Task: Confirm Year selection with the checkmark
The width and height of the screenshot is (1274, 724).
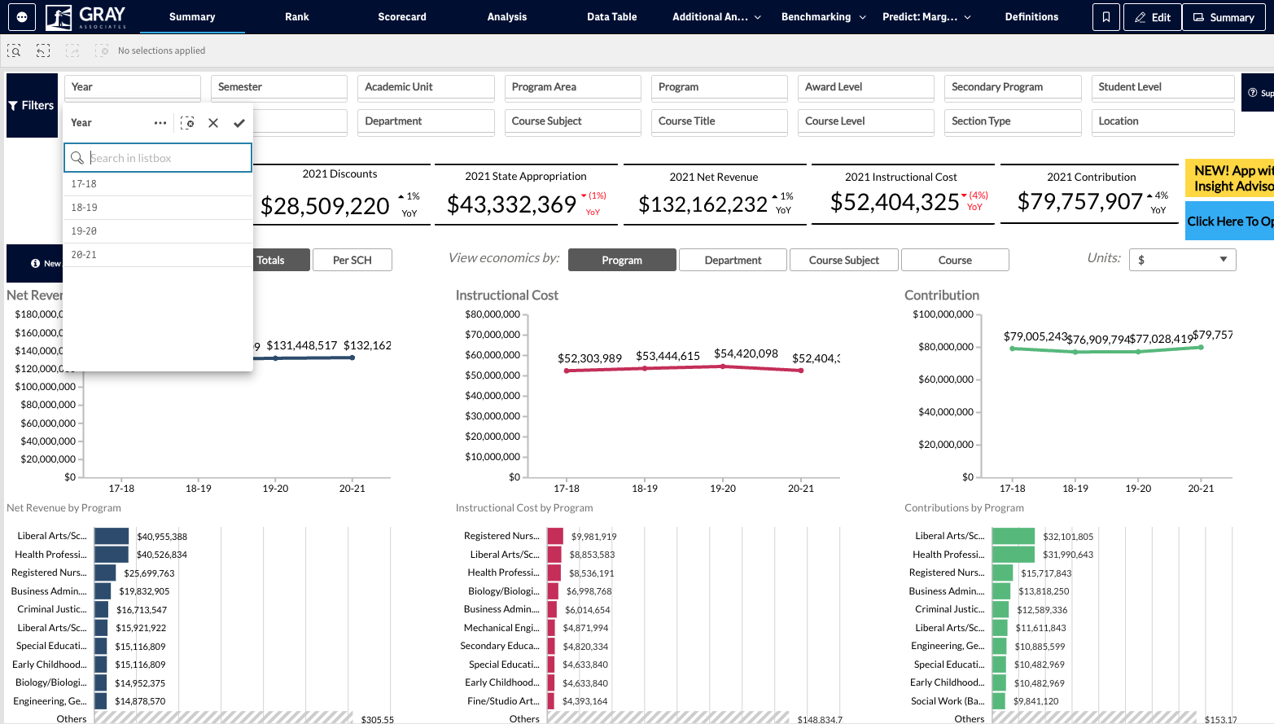Action: click(x=239, y=123)
